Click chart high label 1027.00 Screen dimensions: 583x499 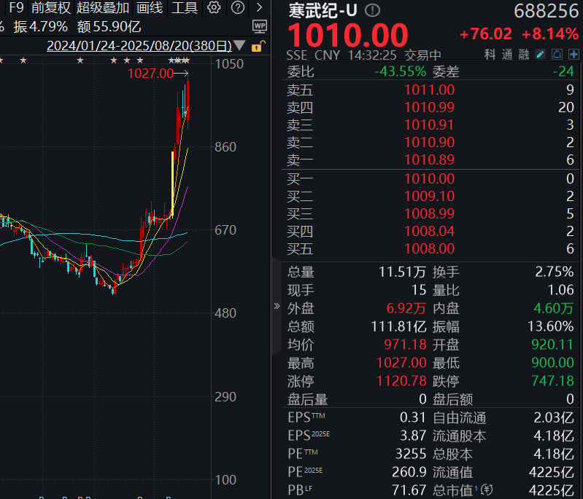point(150,74)
